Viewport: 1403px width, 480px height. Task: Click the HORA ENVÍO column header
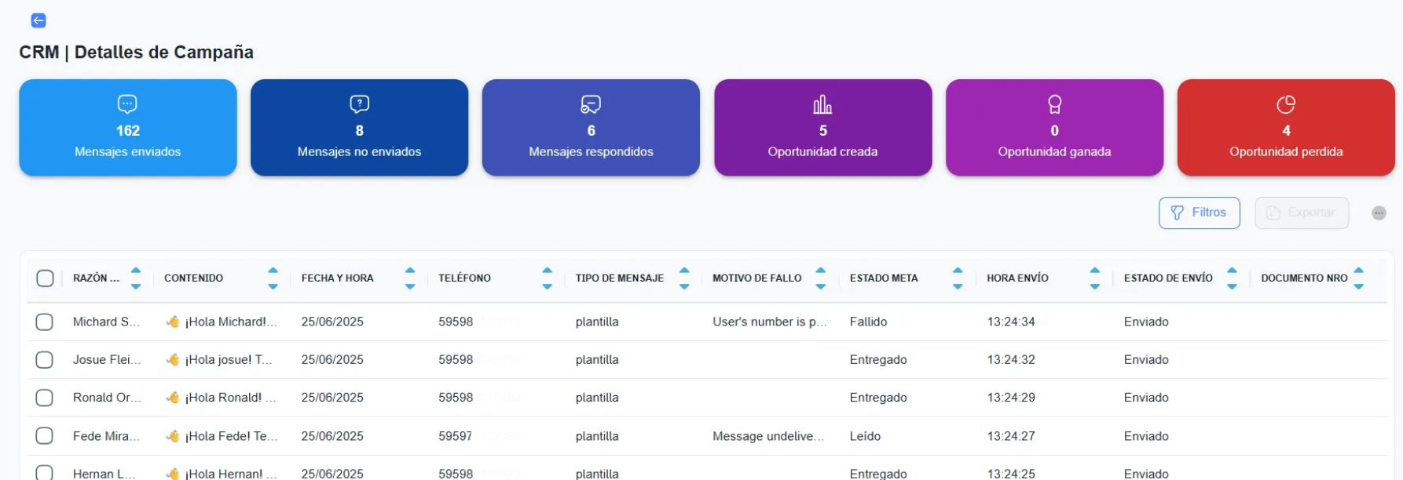click(1017, 278)
